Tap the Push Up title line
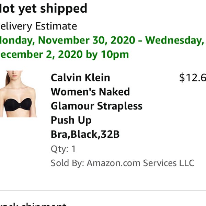Viewport: 206px width, 206px height. (x=71, y=120)
